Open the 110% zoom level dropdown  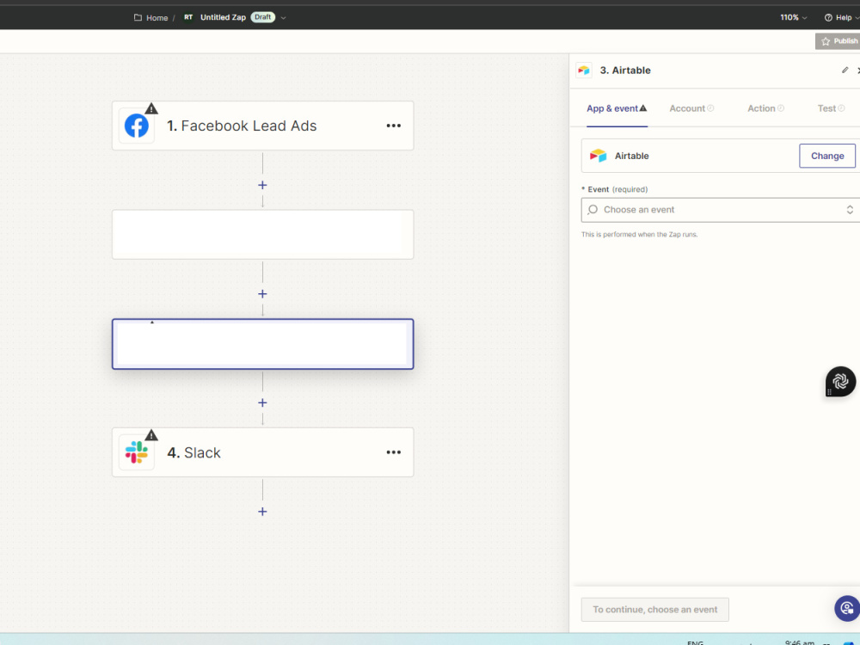(793, 17)
